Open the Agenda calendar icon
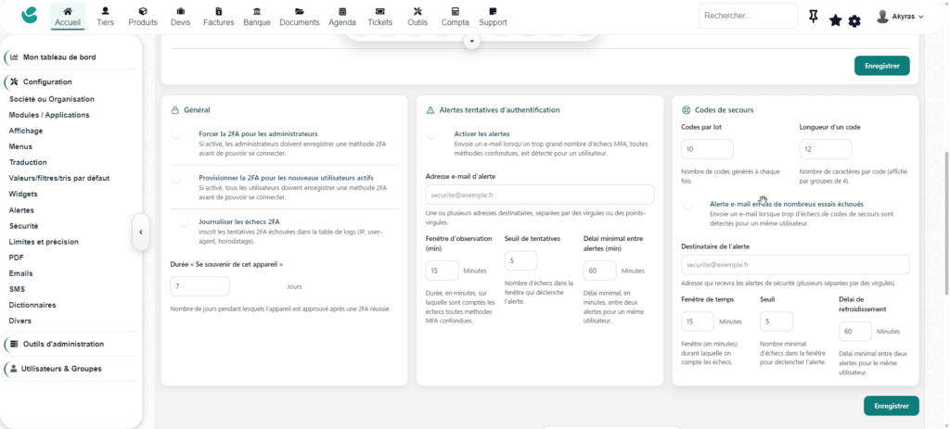The height and width of the screenshot is (429, 950). click(342, 11)
